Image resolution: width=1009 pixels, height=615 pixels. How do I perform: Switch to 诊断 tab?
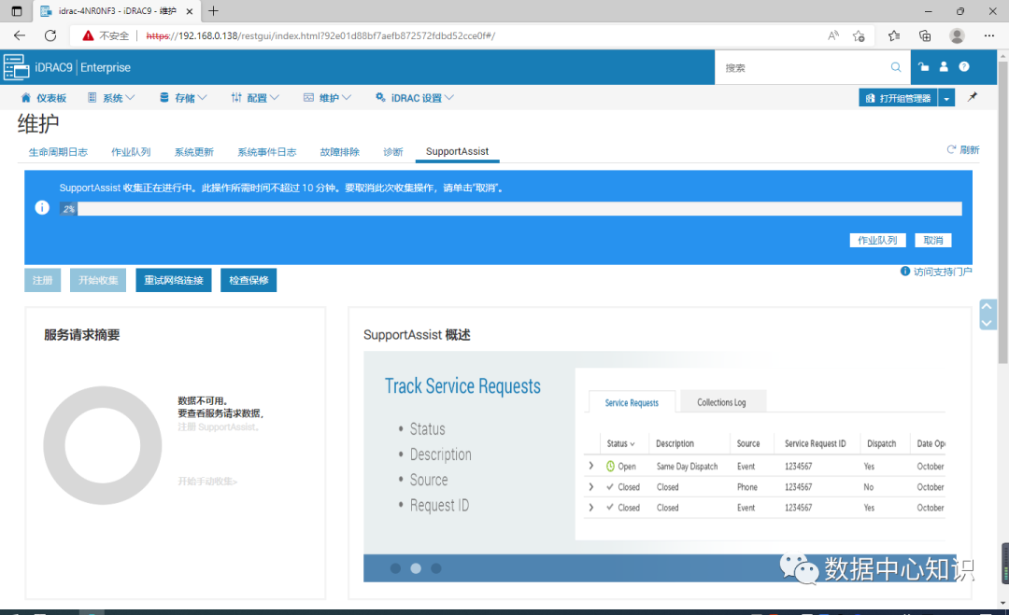click(392, 152)
